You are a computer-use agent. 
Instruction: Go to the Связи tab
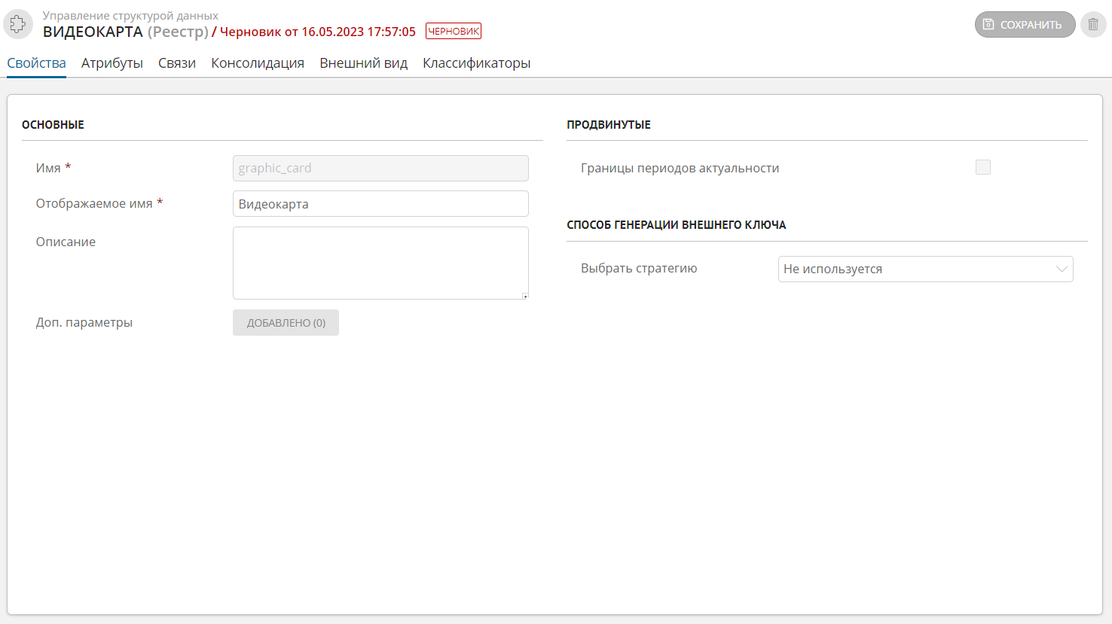(177, 63)
